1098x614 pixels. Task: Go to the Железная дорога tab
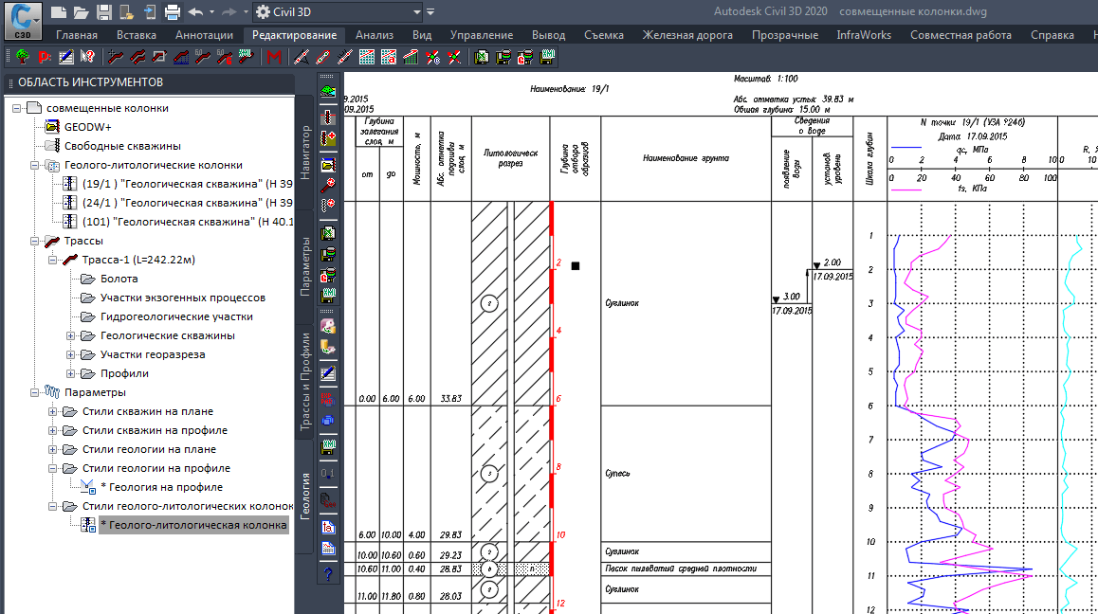687,35
